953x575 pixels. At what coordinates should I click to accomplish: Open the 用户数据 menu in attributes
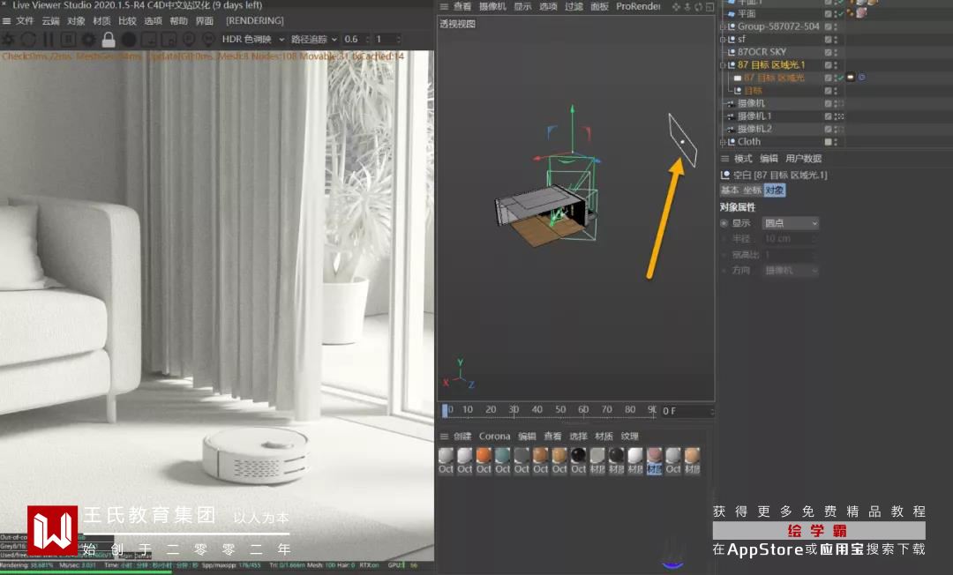pyautogui.click(x=804, y=159)
